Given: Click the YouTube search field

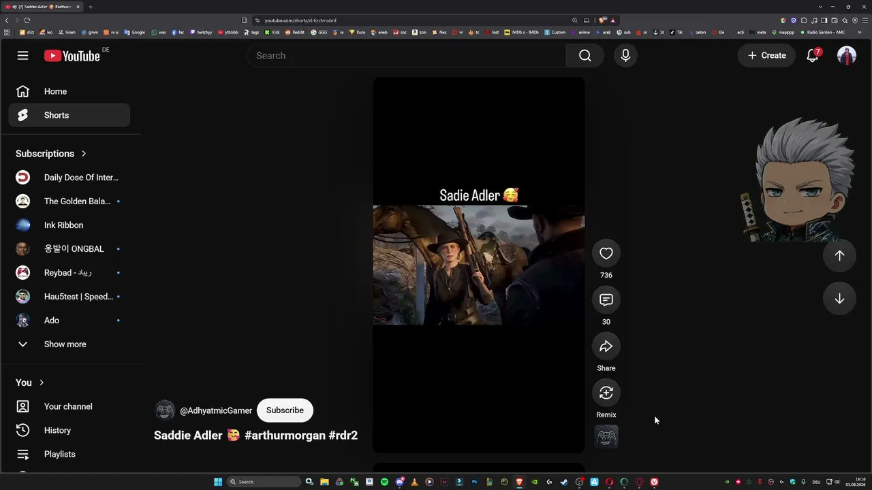Looking at the screenshot, I should [406, 56].
